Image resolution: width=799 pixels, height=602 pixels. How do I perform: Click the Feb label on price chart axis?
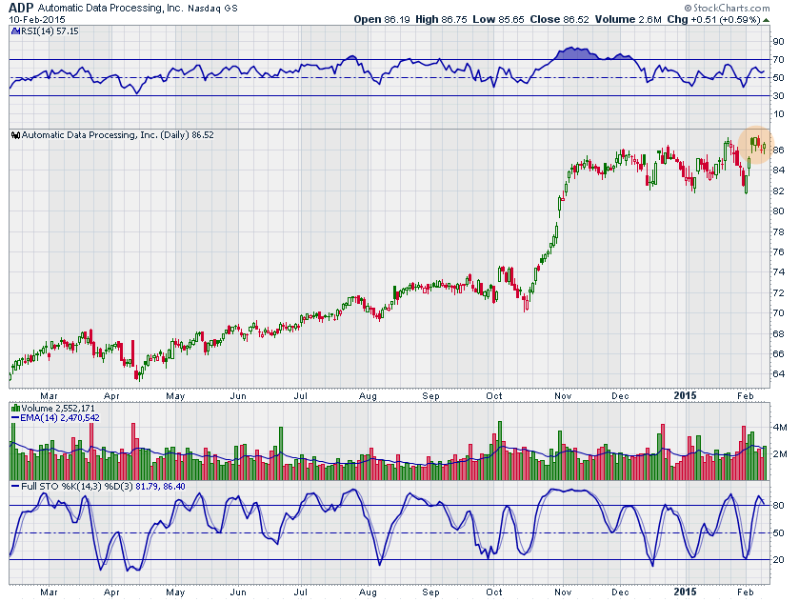coord(746,396)
